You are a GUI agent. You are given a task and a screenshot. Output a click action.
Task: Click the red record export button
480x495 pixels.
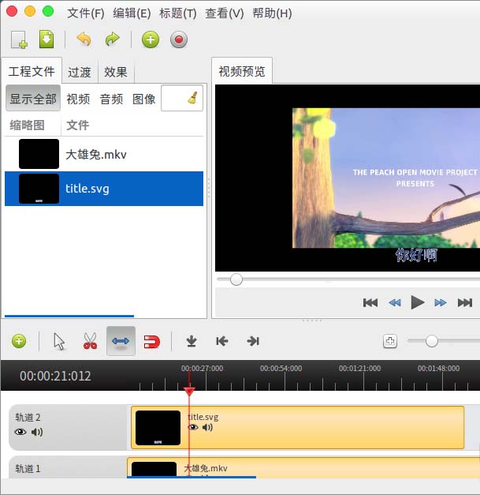click(x=179, y=39)
